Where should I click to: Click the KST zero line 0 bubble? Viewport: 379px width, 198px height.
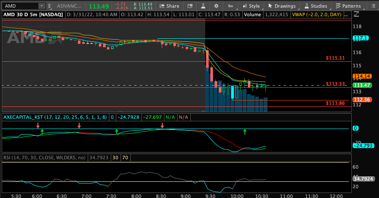coord(356,128)
